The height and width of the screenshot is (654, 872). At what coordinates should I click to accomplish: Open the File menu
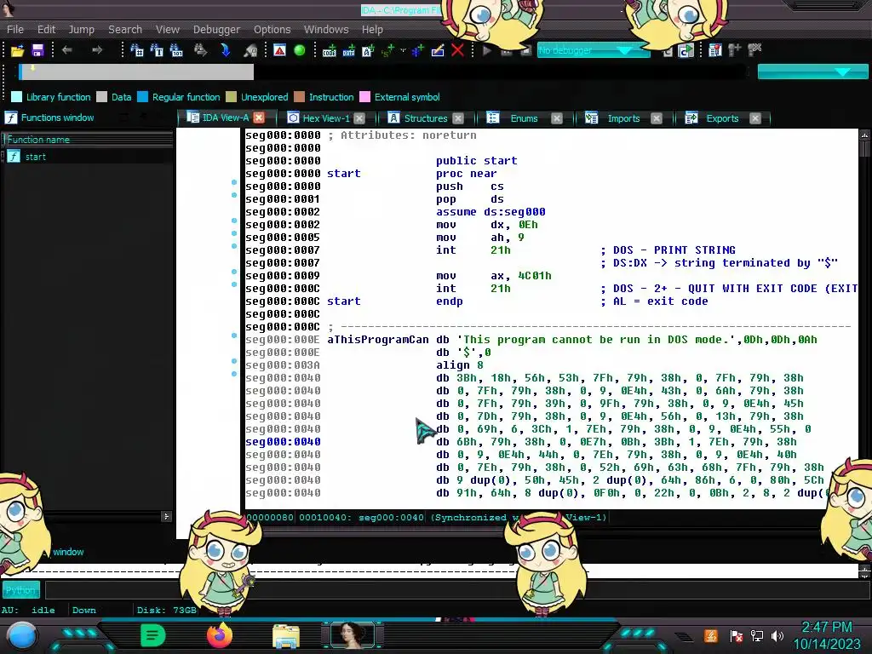pos(15,30)
